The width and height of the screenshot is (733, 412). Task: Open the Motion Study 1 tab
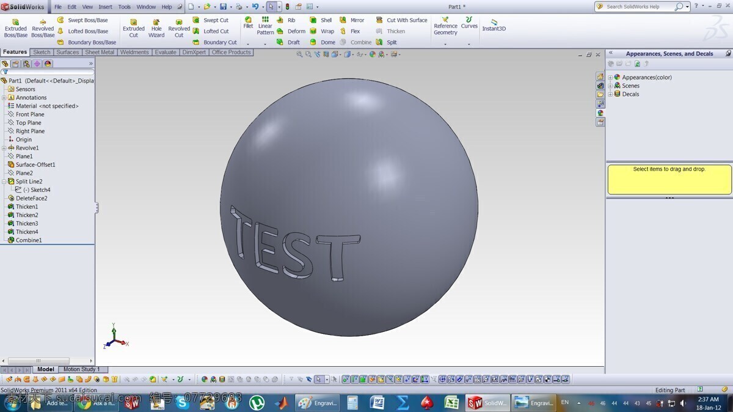pos(81,369)
